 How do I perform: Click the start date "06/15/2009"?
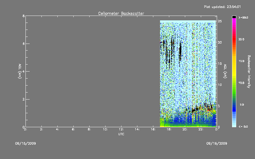[x=25, y=143]
